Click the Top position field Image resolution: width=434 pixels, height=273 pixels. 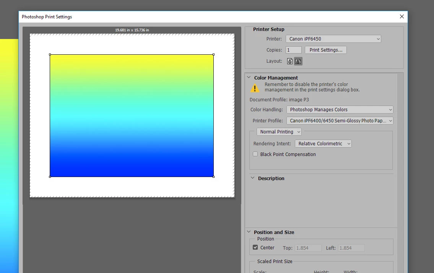tap(308, 248)
